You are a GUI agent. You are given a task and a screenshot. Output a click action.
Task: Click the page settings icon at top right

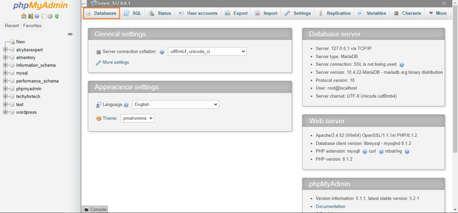444,4
